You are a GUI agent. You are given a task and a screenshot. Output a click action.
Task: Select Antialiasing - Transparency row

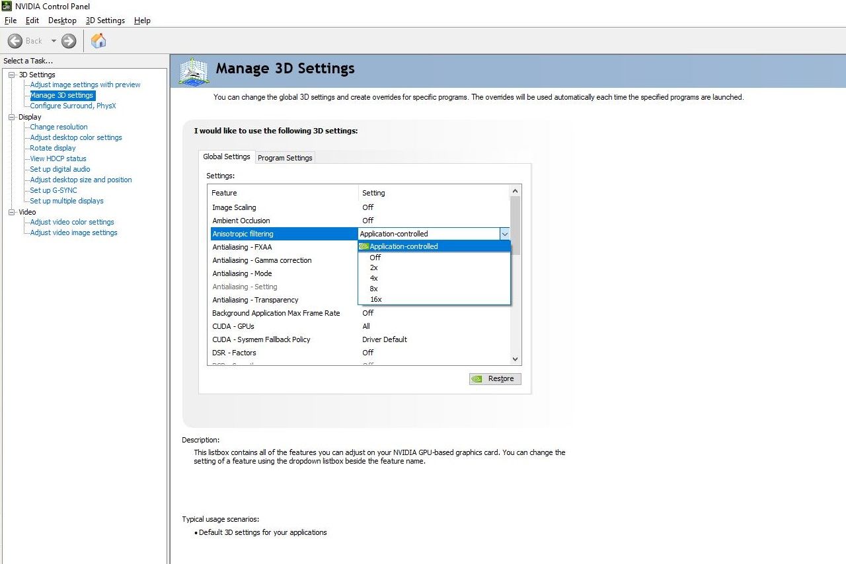click(283, 300)
